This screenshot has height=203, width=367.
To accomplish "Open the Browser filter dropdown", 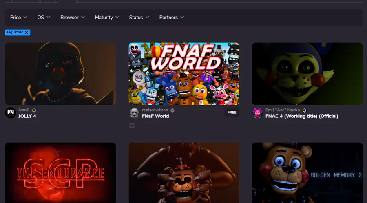I will pyautogui.click(x=73, y=17).
